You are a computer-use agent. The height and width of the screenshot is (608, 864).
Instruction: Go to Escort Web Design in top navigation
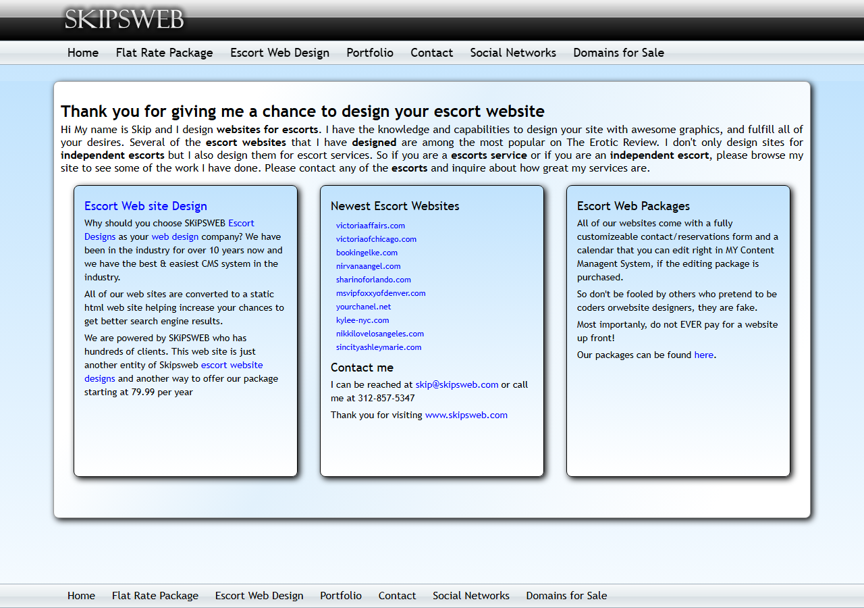tap(280, 53)
